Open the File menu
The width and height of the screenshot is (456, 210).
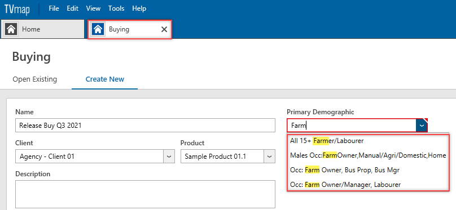pyautogui.click(x=54, y=8)
